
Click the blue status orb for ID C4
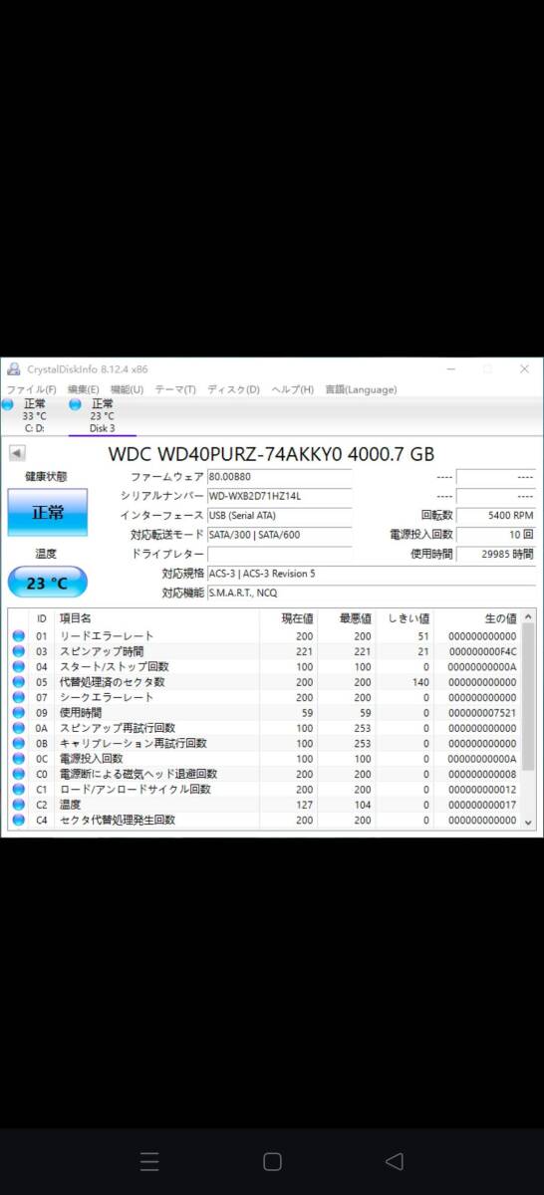tap(18, 821)
